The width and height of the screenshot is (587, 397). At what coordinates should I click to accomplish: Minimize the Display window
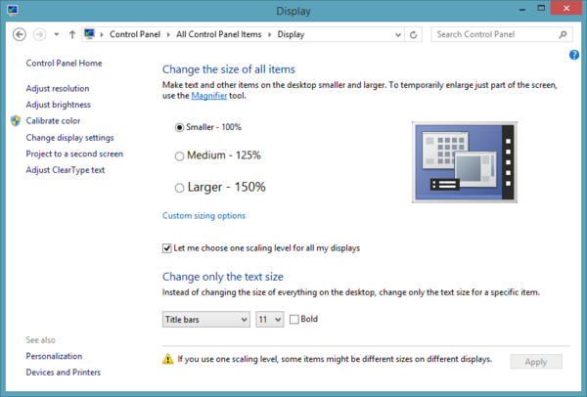[x=521, y=10]
